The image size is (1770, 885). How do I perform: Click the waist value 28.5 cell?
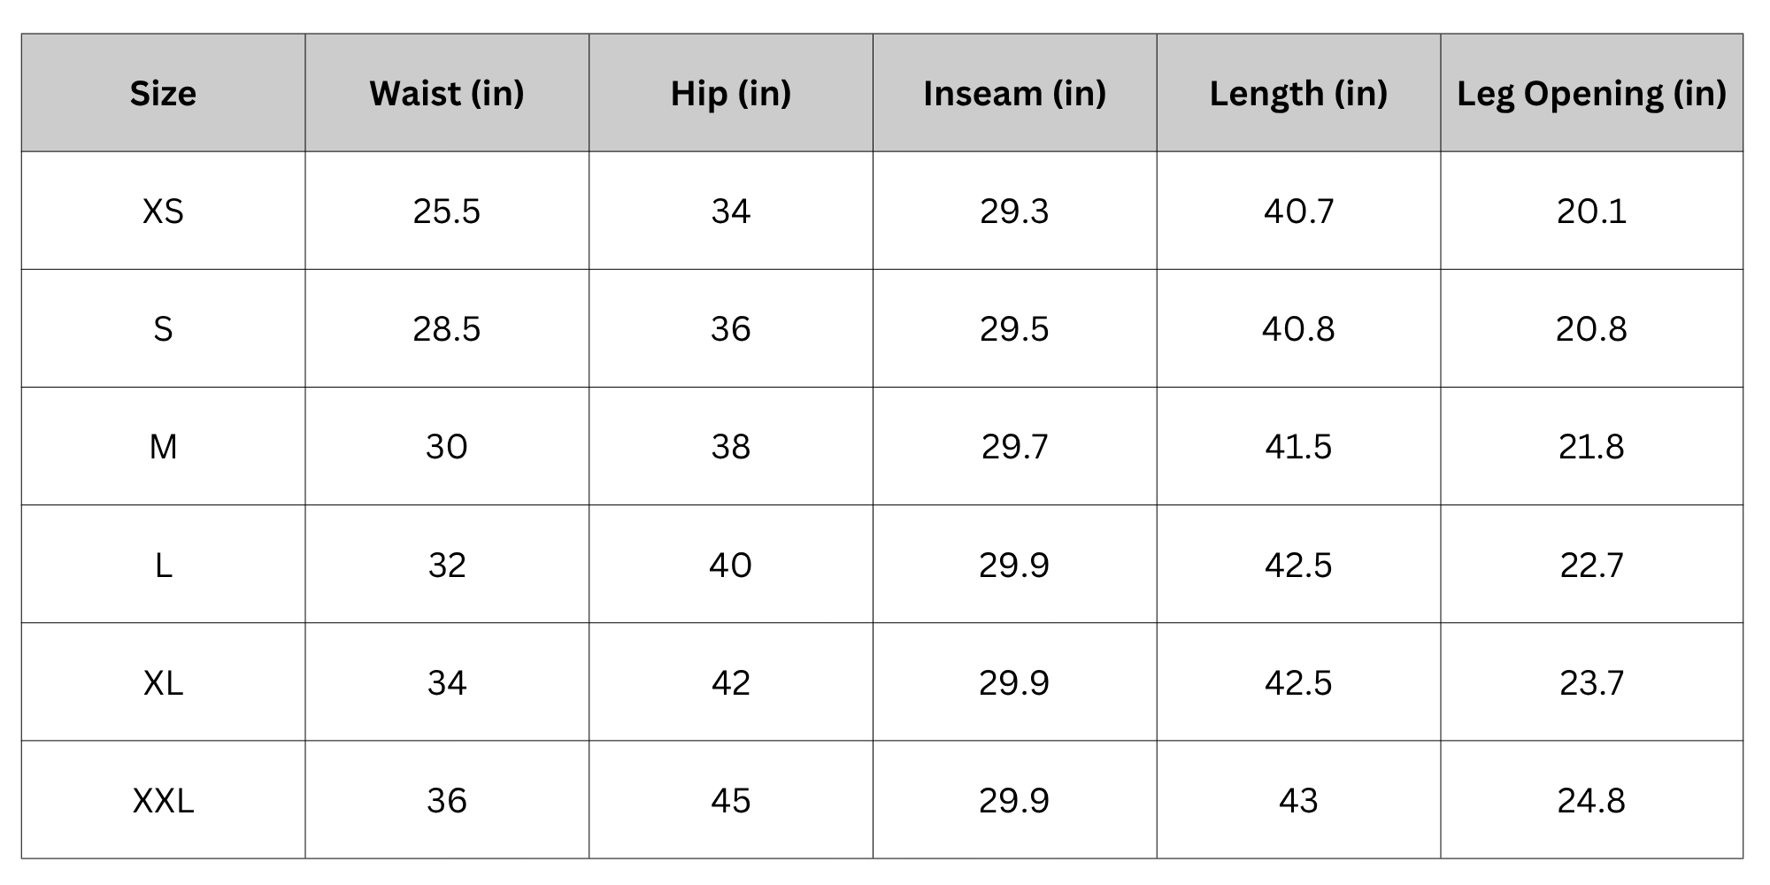click(x=447, y=329)
